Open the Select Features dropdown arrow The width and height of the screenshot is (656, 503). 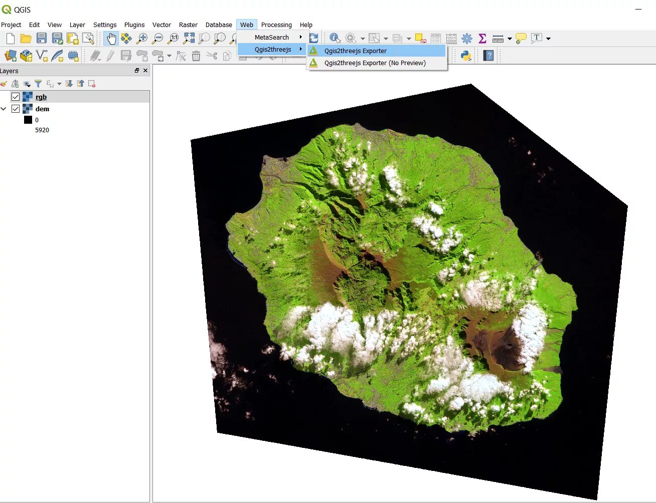[386, 39]
